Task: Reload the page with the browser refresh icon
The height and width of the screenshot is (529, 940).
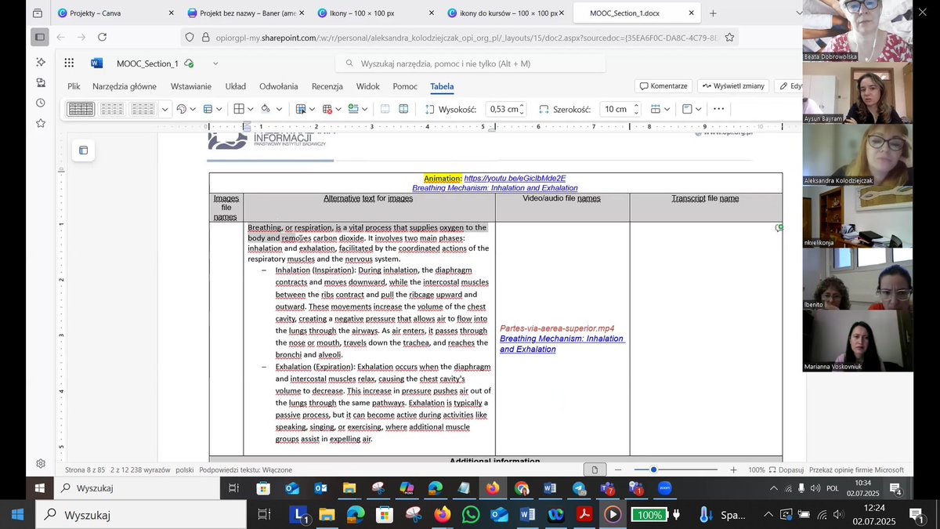Action: 103,37
